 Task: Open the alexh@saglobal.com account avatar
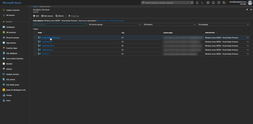point(250,3)
